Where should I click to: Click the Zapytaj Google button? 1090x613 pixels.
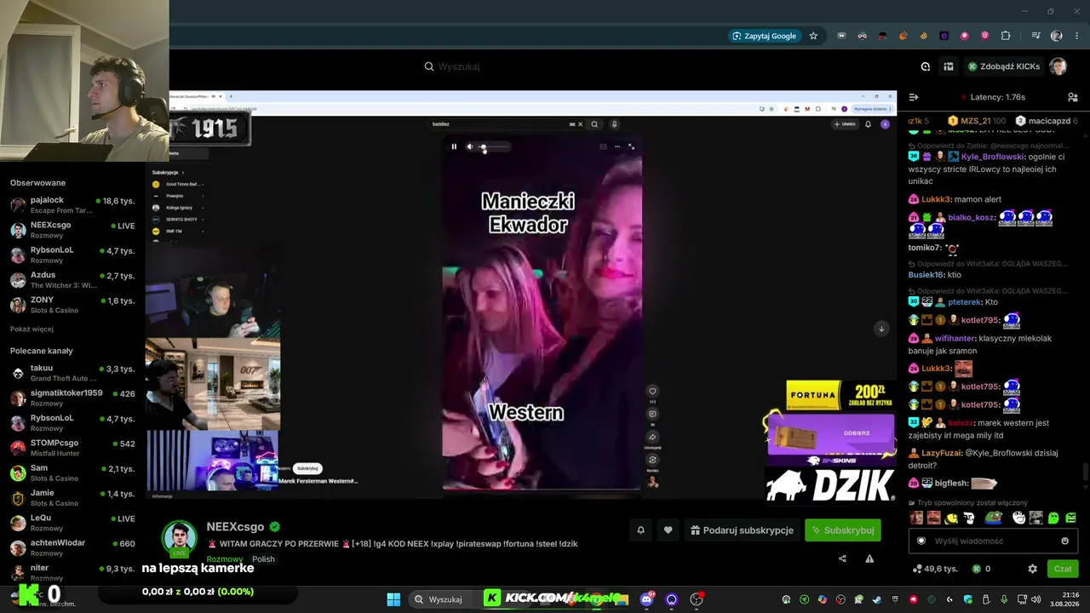point(764,36)
